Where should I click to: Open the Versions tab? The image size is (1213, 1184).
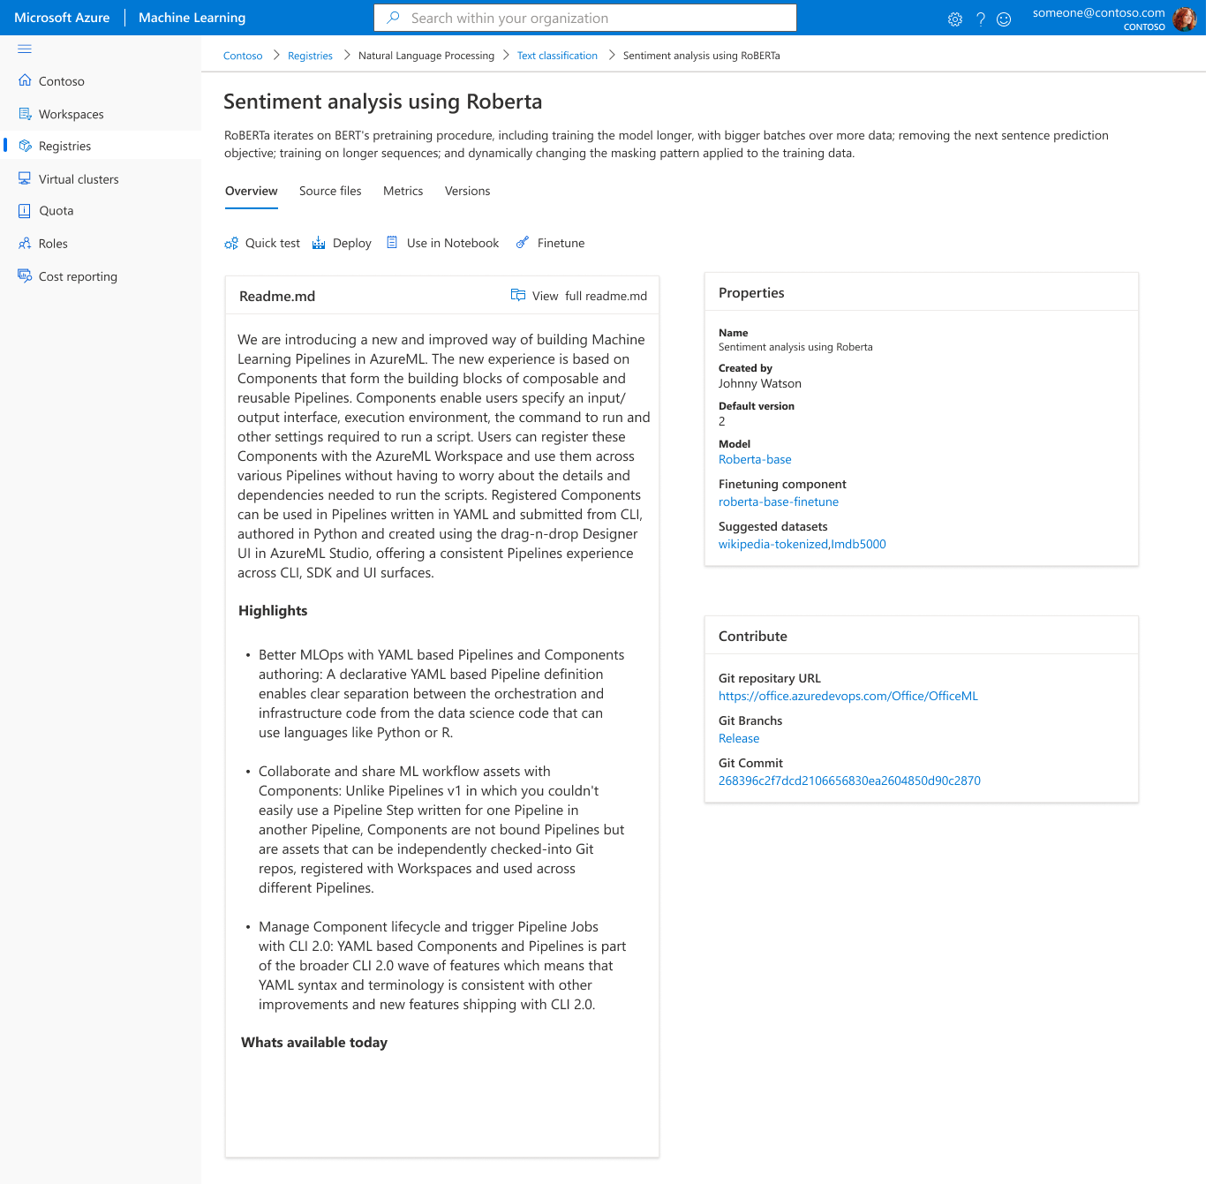click(x=467, y=191)
